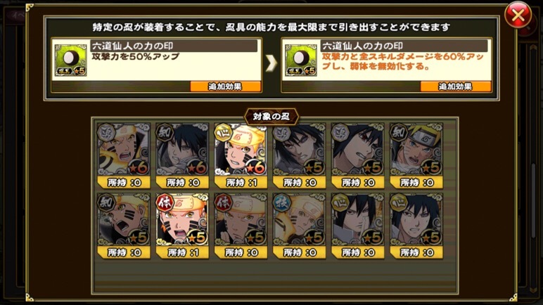This screenshot has height=305, width=543.
Task: Select the fifth bottom-row ★5 Sasuke 心 card
Action: click(x=358, y=226)
